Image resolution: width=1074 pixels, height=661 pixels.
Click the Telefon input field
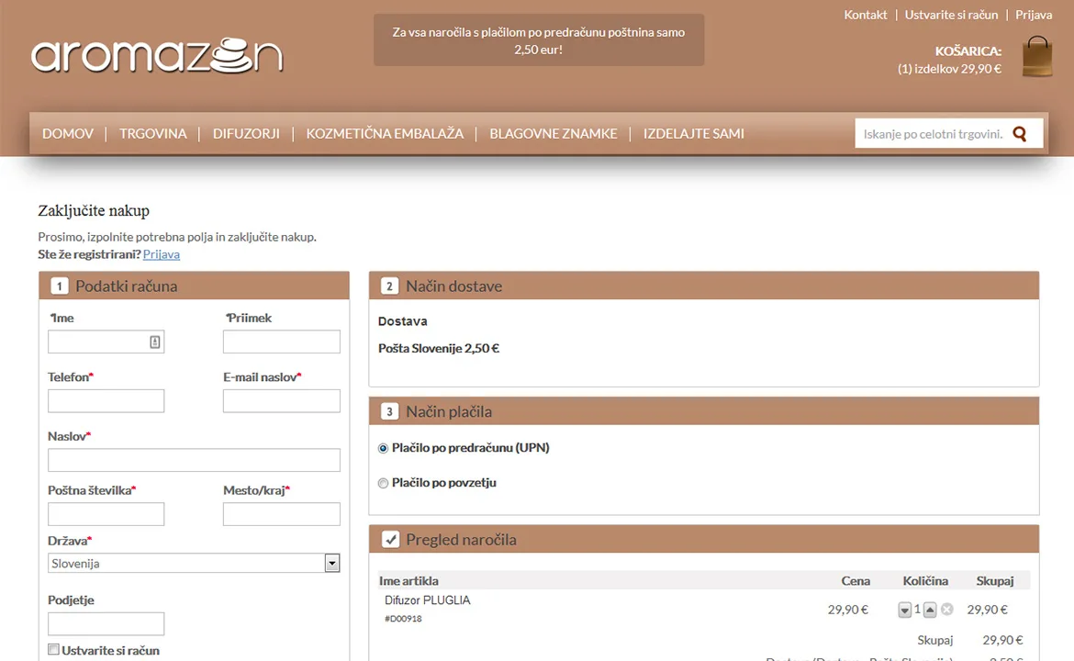click(x=106, y=400)
